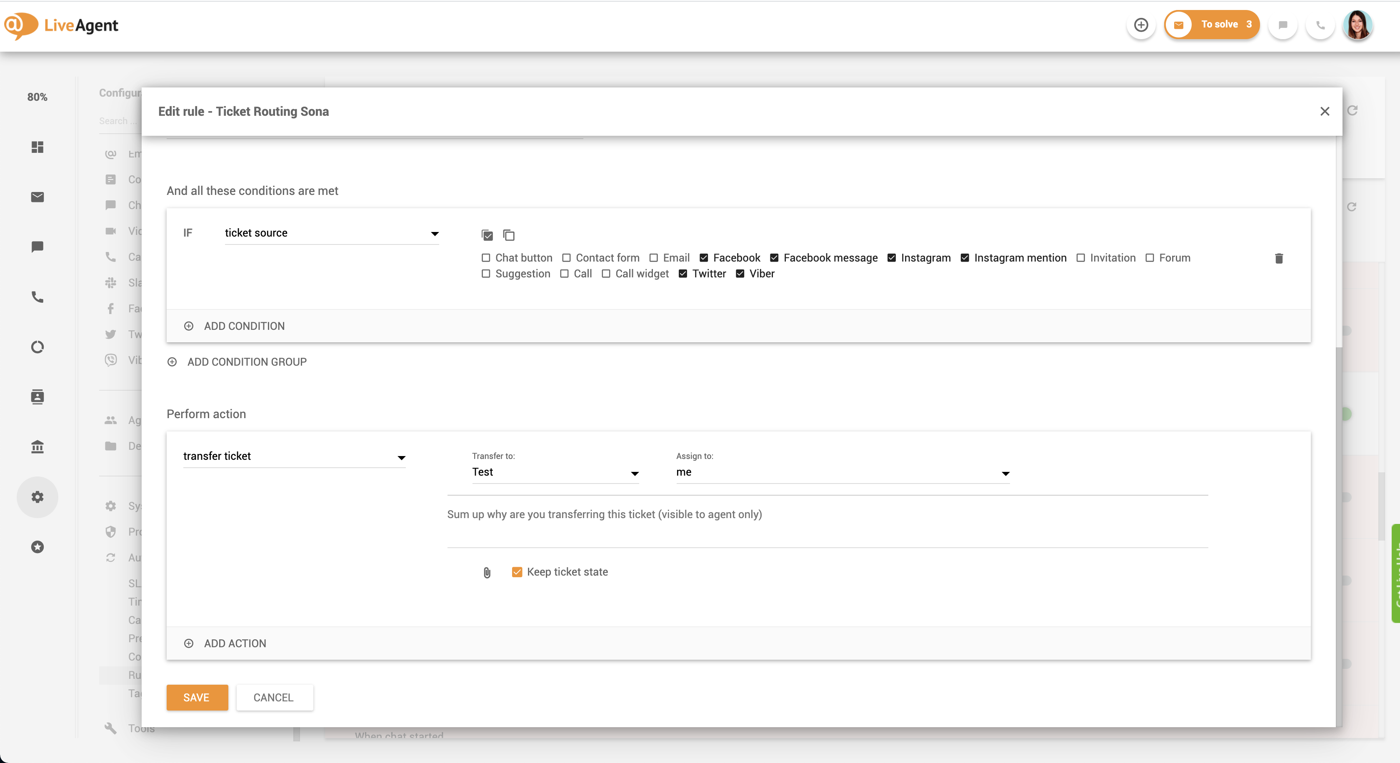Click the select all sources icon
The height and width of the screenshot is (763, 1400).
point(487,235)
